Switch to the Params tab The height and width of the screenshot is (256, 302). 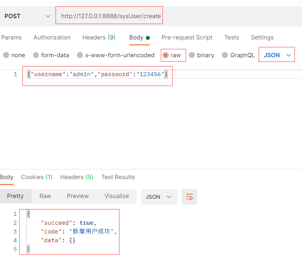pyautogui.click(x=11, y=37)
